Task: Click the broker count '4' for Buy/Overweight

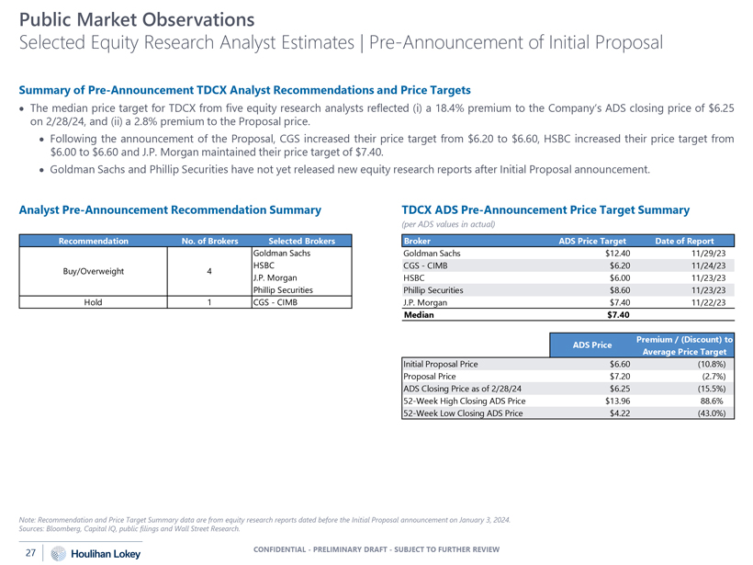Action: (x=209, y=271)
